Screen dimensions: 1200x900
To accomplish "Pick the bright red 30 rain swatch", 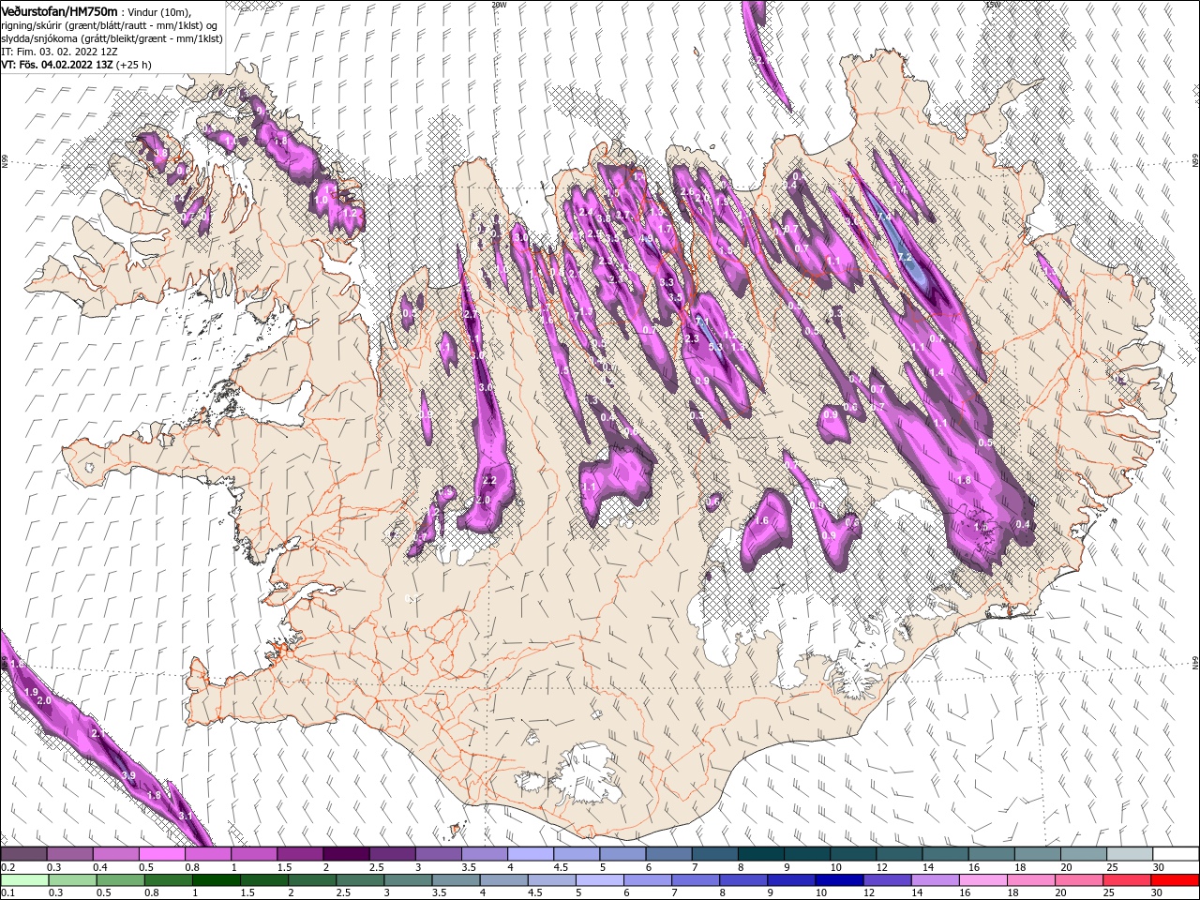I will point(1177,880).
